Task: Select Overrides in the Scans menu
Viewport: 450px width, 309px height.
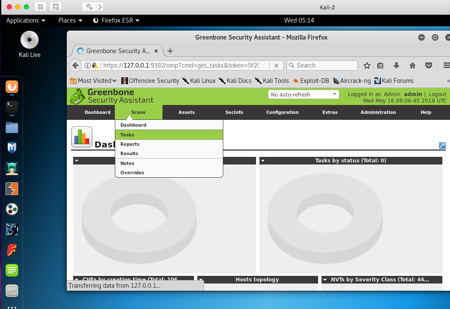Action: pyautogui.click(x=169, y=173)
